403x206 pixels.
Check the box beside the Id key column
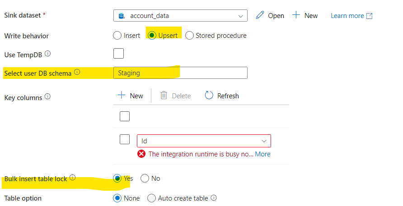(x=125, y=139)
